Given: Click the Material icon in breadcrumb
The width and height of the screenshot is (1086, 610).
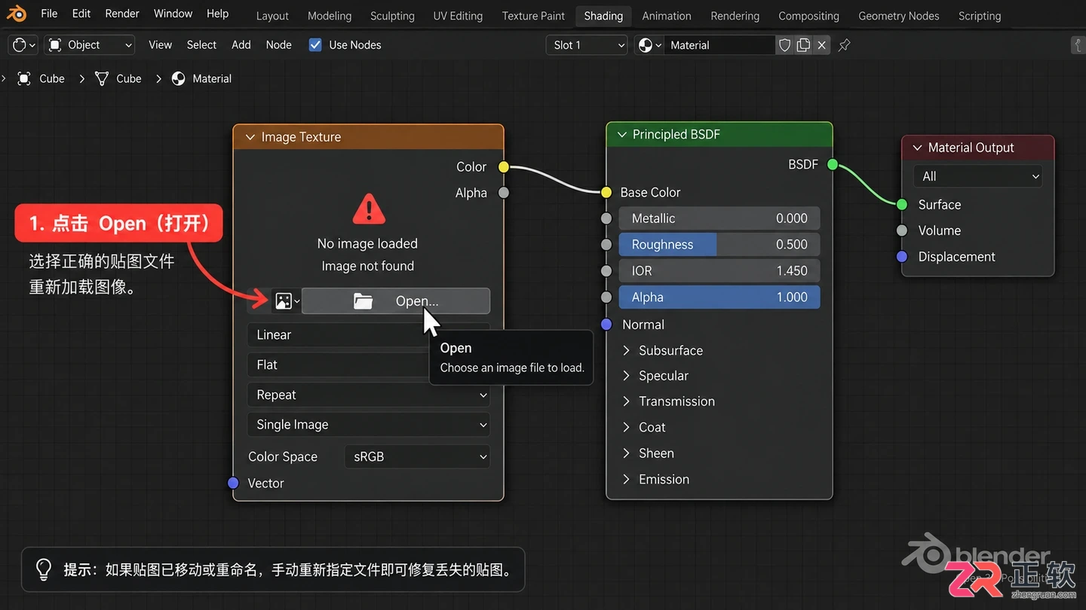Looking at the screenshot, I should (x=179, y=78).
